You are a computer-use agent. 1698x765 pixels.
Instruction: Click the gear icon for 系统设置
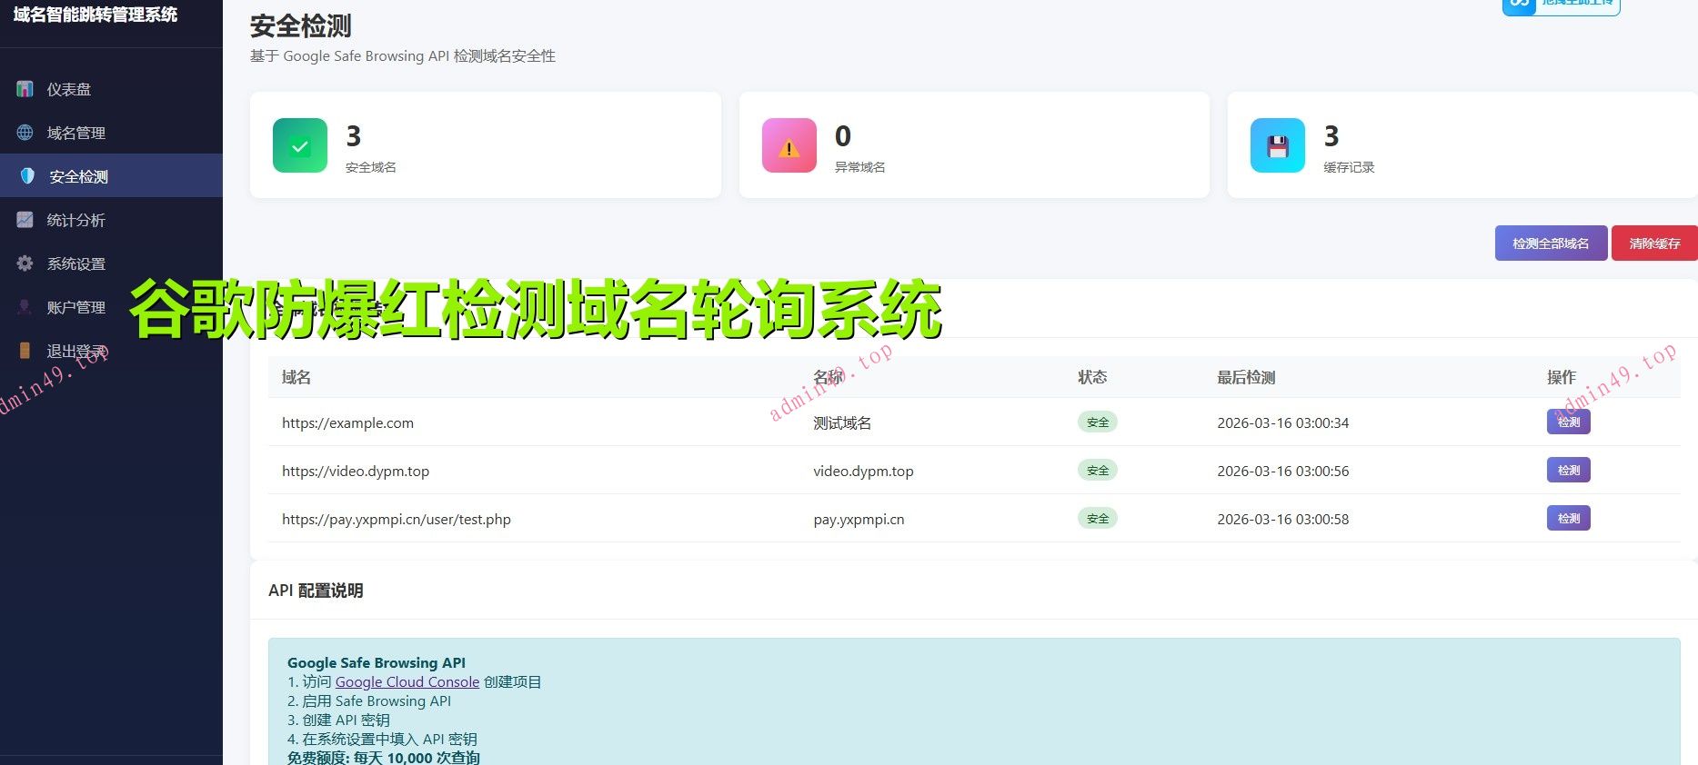pos(25,263)
